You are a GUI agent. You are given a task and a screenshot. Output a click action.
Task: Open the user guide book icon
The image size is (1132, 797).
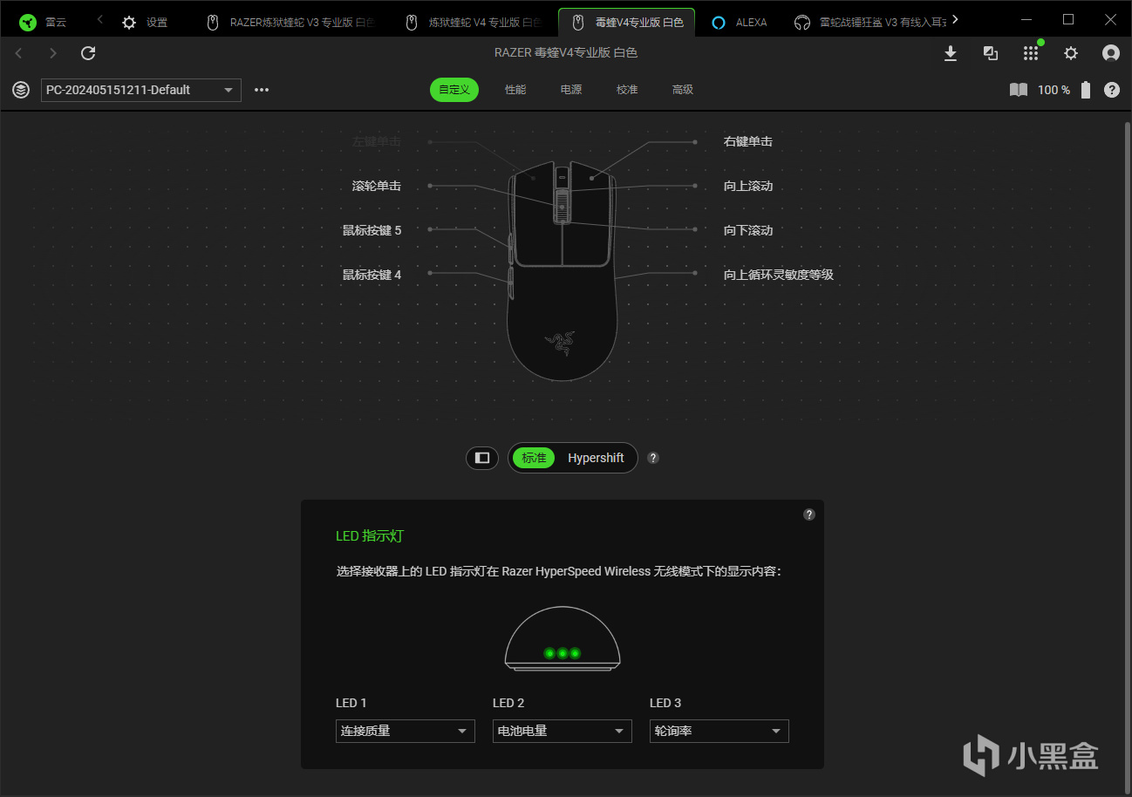pos(1019,90)
